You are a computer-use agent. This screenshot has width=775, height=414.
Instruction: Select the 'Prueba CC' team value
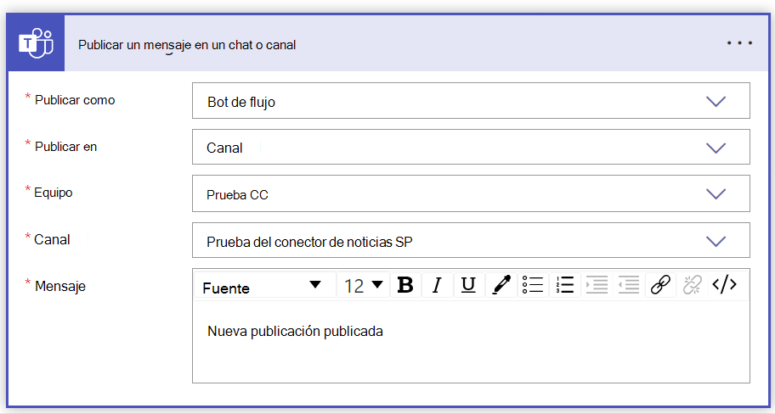237,195
